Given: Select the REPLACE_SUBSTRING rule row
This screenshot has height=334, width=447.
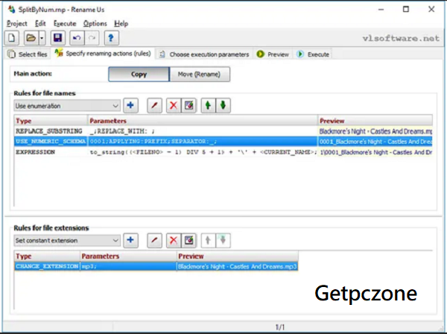Looking at the screenshot, I should pos(223,131).
